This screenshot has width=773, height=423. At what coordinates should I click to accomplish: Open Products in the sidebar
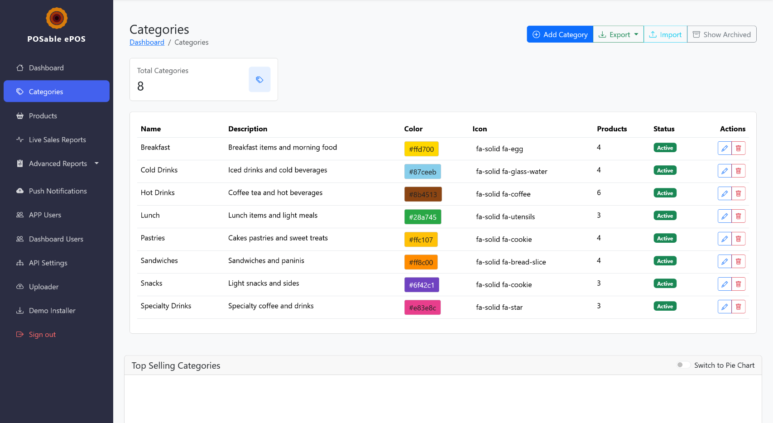[x=43, y=116]
